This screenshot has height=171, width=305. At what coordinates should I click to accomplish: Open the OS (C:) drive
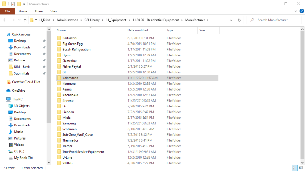click(19, 151)
